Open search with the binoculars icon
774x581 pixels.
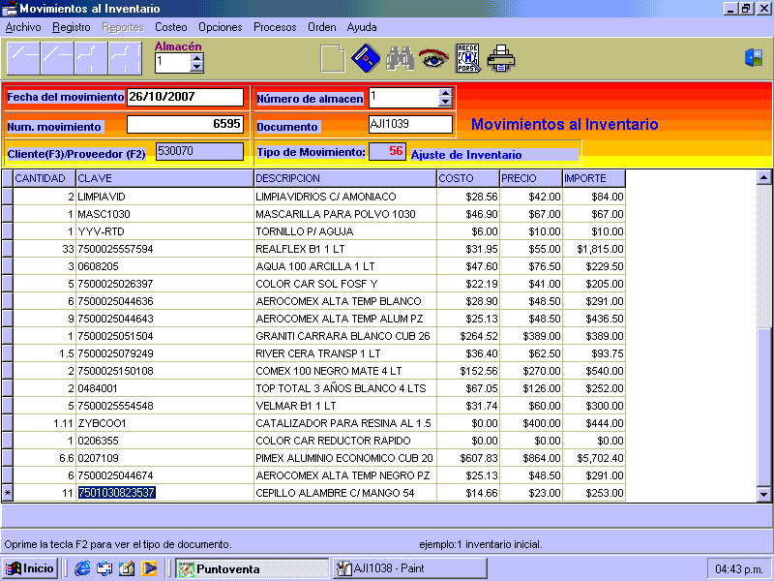400,59
